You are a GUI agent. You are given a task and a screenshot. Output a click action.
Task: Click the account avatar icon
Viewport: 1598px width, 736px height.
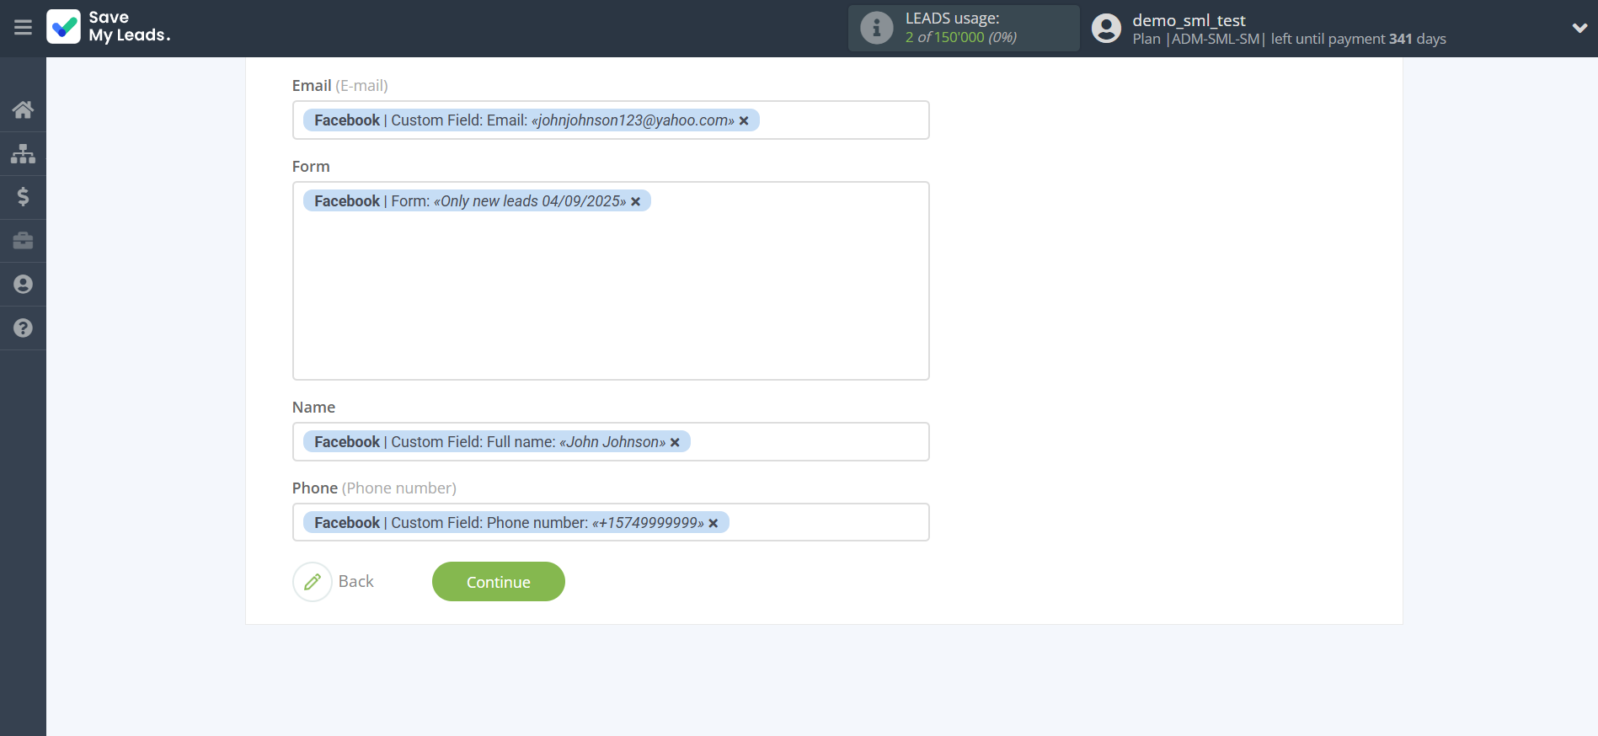pyautogui.click(x=1106, y=28)
